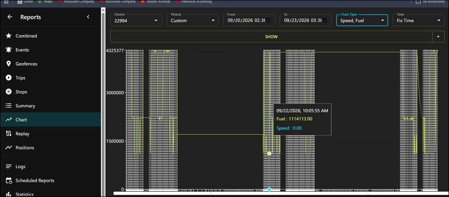Open the Replay view
The height and width of the screenshot is (197, 449).
coord(50,134)
